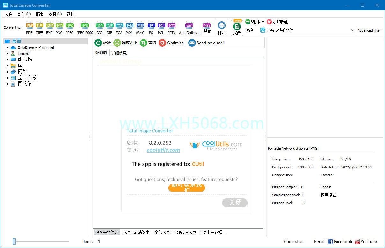385x248 pixels.
Task: Switch to the 缩略图 thumbnails tab
Action: 101,53
